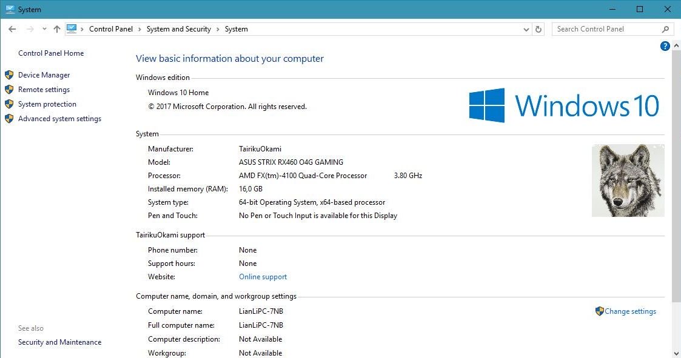Image resolution: width=681 pixels, height=358 pixels.
Task: Open Security and Maintenance
Action: [59, 342]
